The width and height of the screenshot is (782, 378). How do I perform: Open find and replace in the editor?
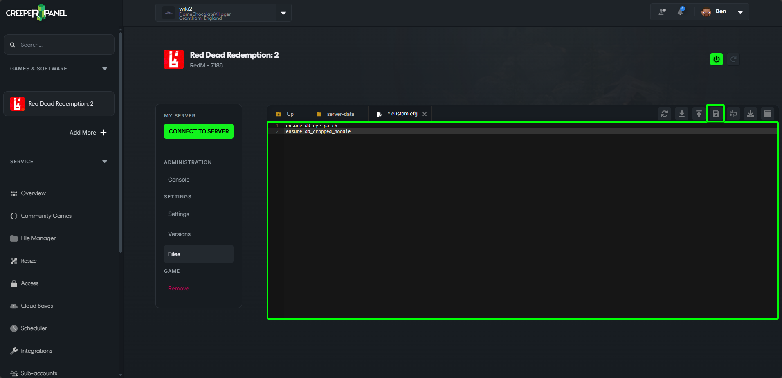coord(733,114)
